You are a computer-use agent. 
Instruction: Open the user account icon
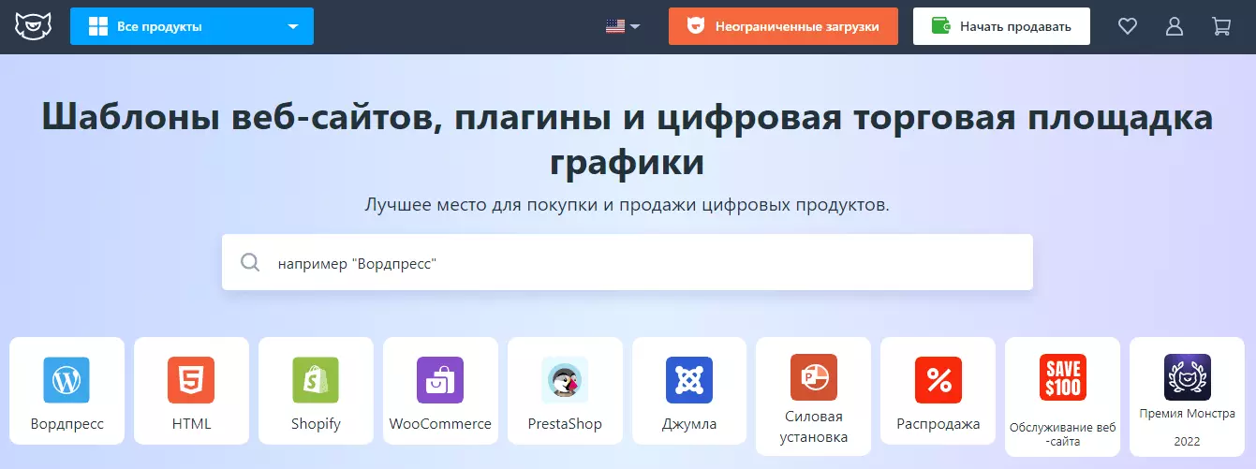(x=1175, y=26)
